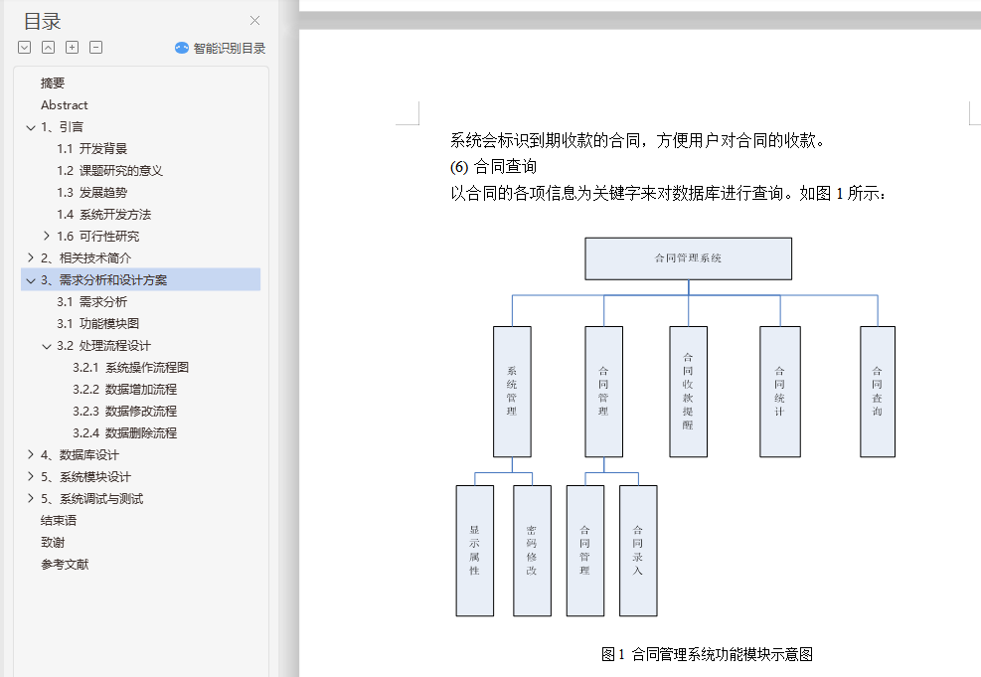Viewport: 981px width, 677px height.
Task: Open section 3.1 需求分析
Action: [92, 302]
